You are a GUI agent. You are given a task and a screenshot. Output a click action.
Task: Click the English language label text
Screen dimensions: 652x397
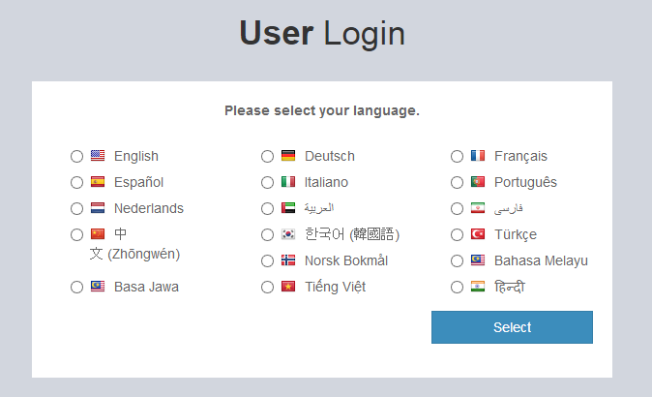[136, 156]
